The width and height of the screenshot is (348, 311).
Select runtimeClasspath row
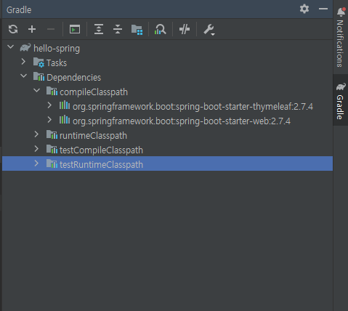coord(167,135)
